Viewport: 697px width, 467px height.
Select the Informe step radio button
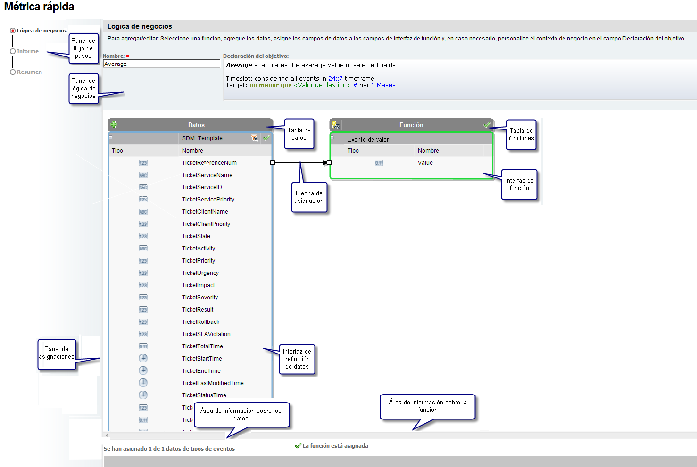[13, 51]
